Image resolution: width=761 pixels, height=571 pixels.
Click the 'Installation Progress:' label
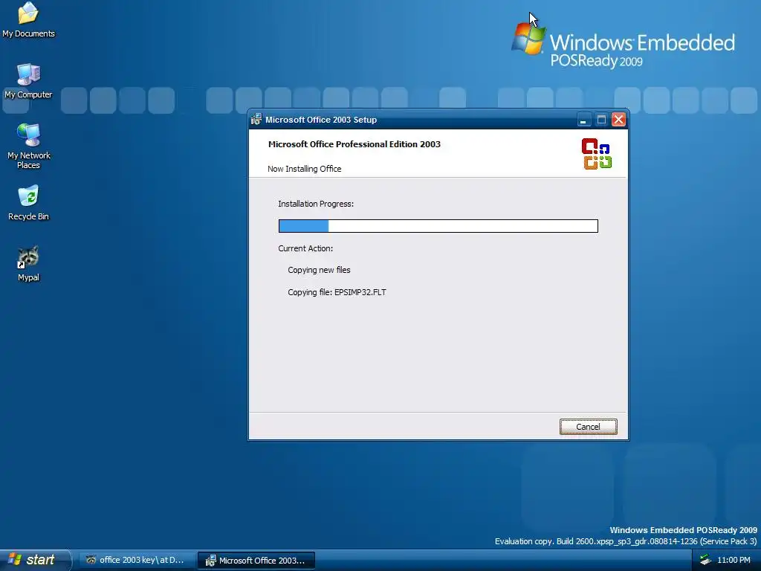315,204
